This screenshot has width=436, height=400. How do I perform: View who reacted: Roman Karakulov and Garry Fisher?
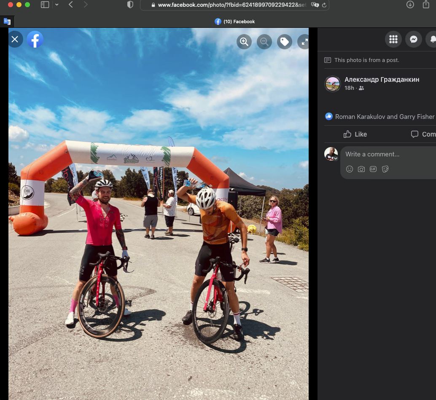click(x=384, y=117)
